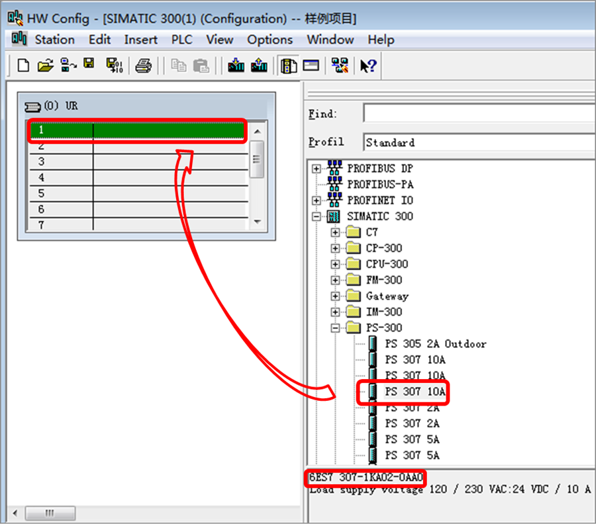Click the Find text field
Image resolution: width=596 pixels, height=524 pixels.
click(x=479, y=113)
